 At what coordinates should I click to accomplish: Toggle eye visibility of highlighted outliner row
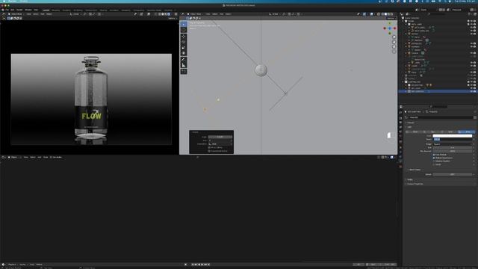click(x=471, y=91)
